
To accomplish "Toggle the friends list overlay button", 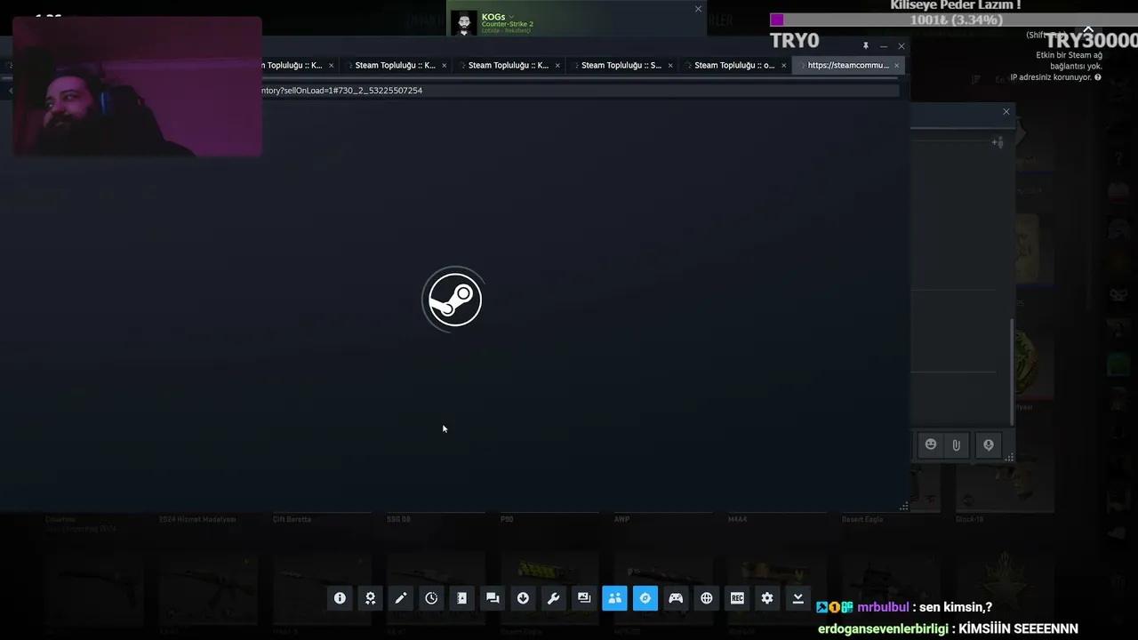I will point(614,598).
